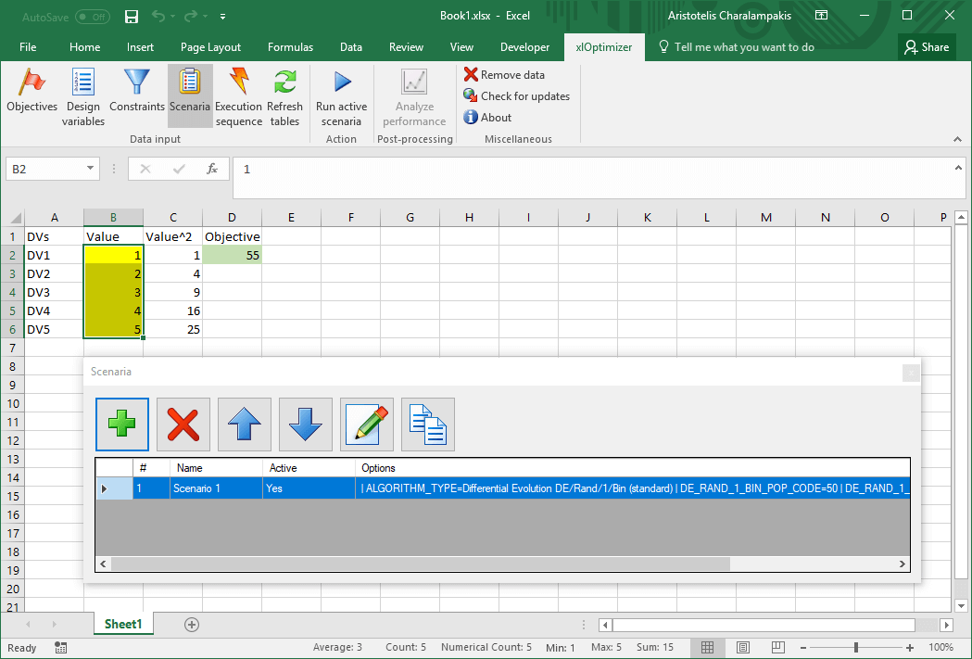Viewport: 972px width, 659px height.
Task: Add new scenario with green plus
Action: click(x=122, y=425)
